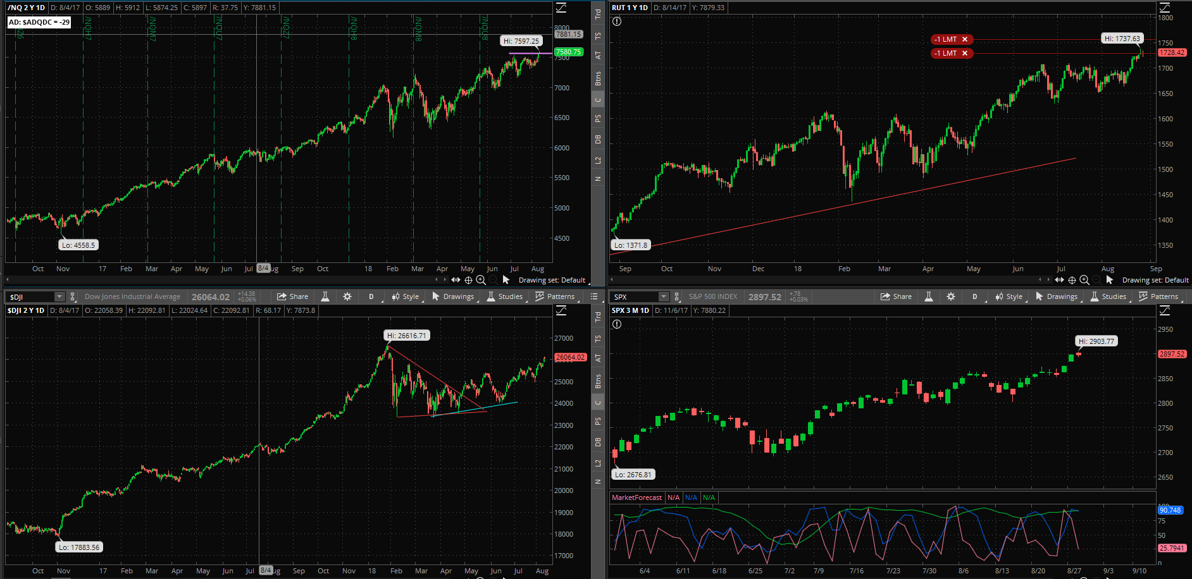Open Studies menu in $DJI toolbar
The image size is (1192, 579).
point(505,296)
